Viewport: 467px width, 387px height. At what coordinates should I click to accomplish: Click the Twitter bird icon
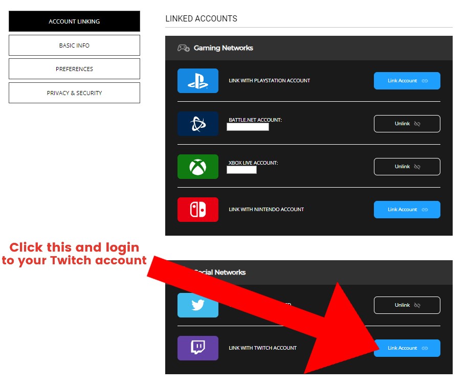coord(198,305)
